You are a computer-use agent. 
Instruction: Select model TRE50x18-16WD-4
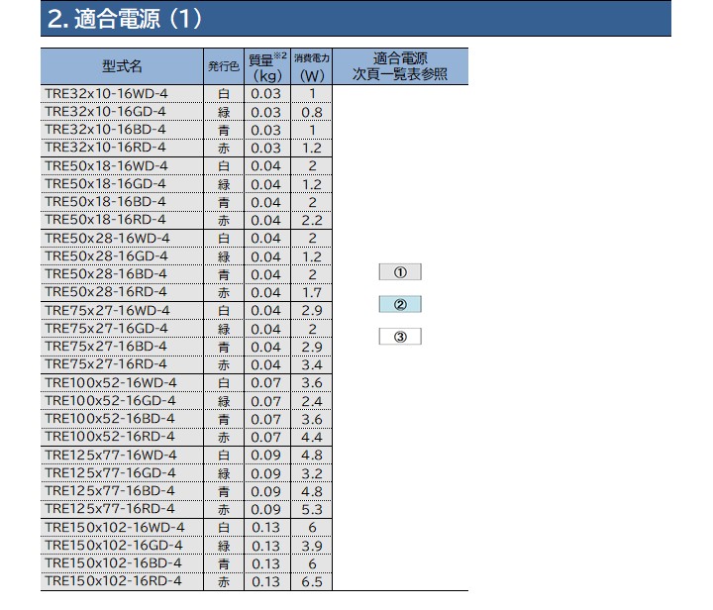(106, 166)
